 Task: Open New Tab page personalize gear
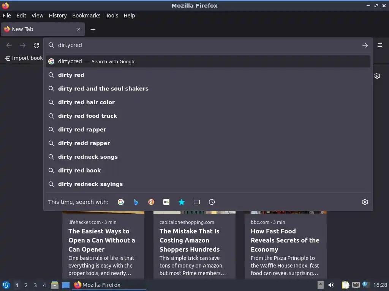click(377, 76)
